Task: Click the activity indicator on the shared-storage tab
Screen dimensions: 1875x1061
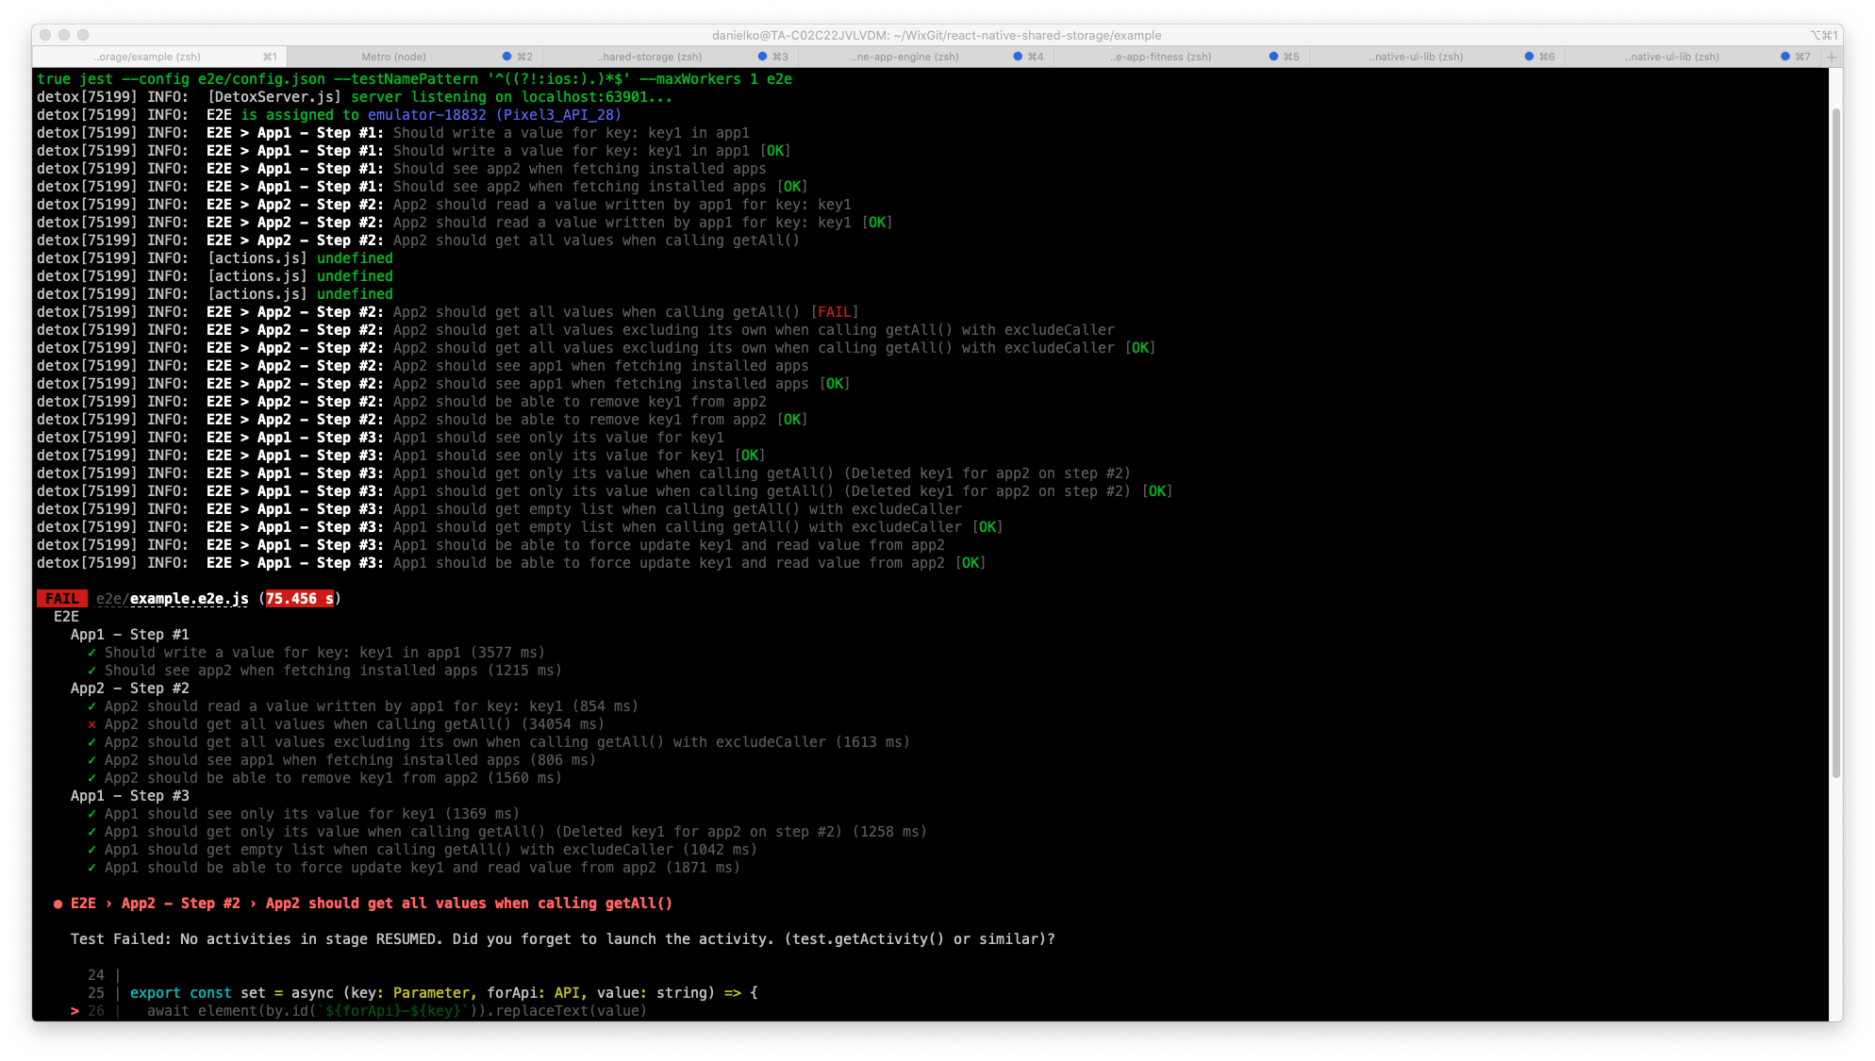Action: (762, 57)
